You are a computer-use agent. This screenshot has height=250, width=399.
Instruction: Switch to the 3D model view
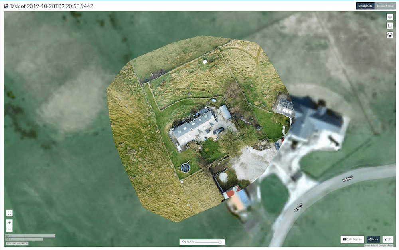[388, 239]
